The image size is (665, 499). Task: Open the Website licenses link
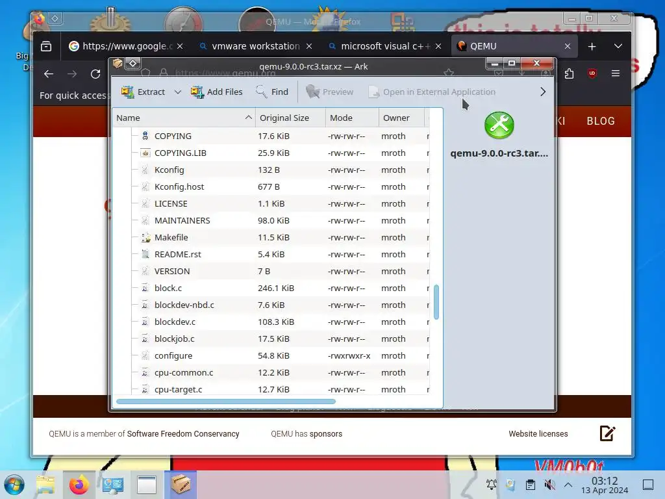[538, 433]
